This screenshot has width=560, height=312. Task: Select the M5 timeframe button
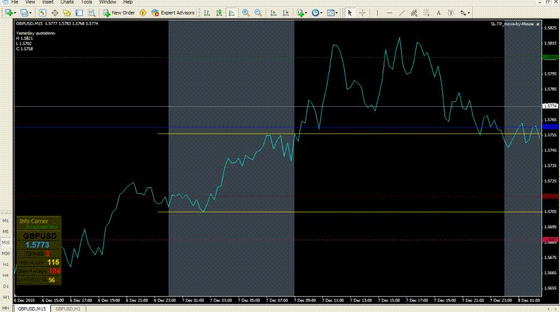pyautogui.click(x=5, y=232)
